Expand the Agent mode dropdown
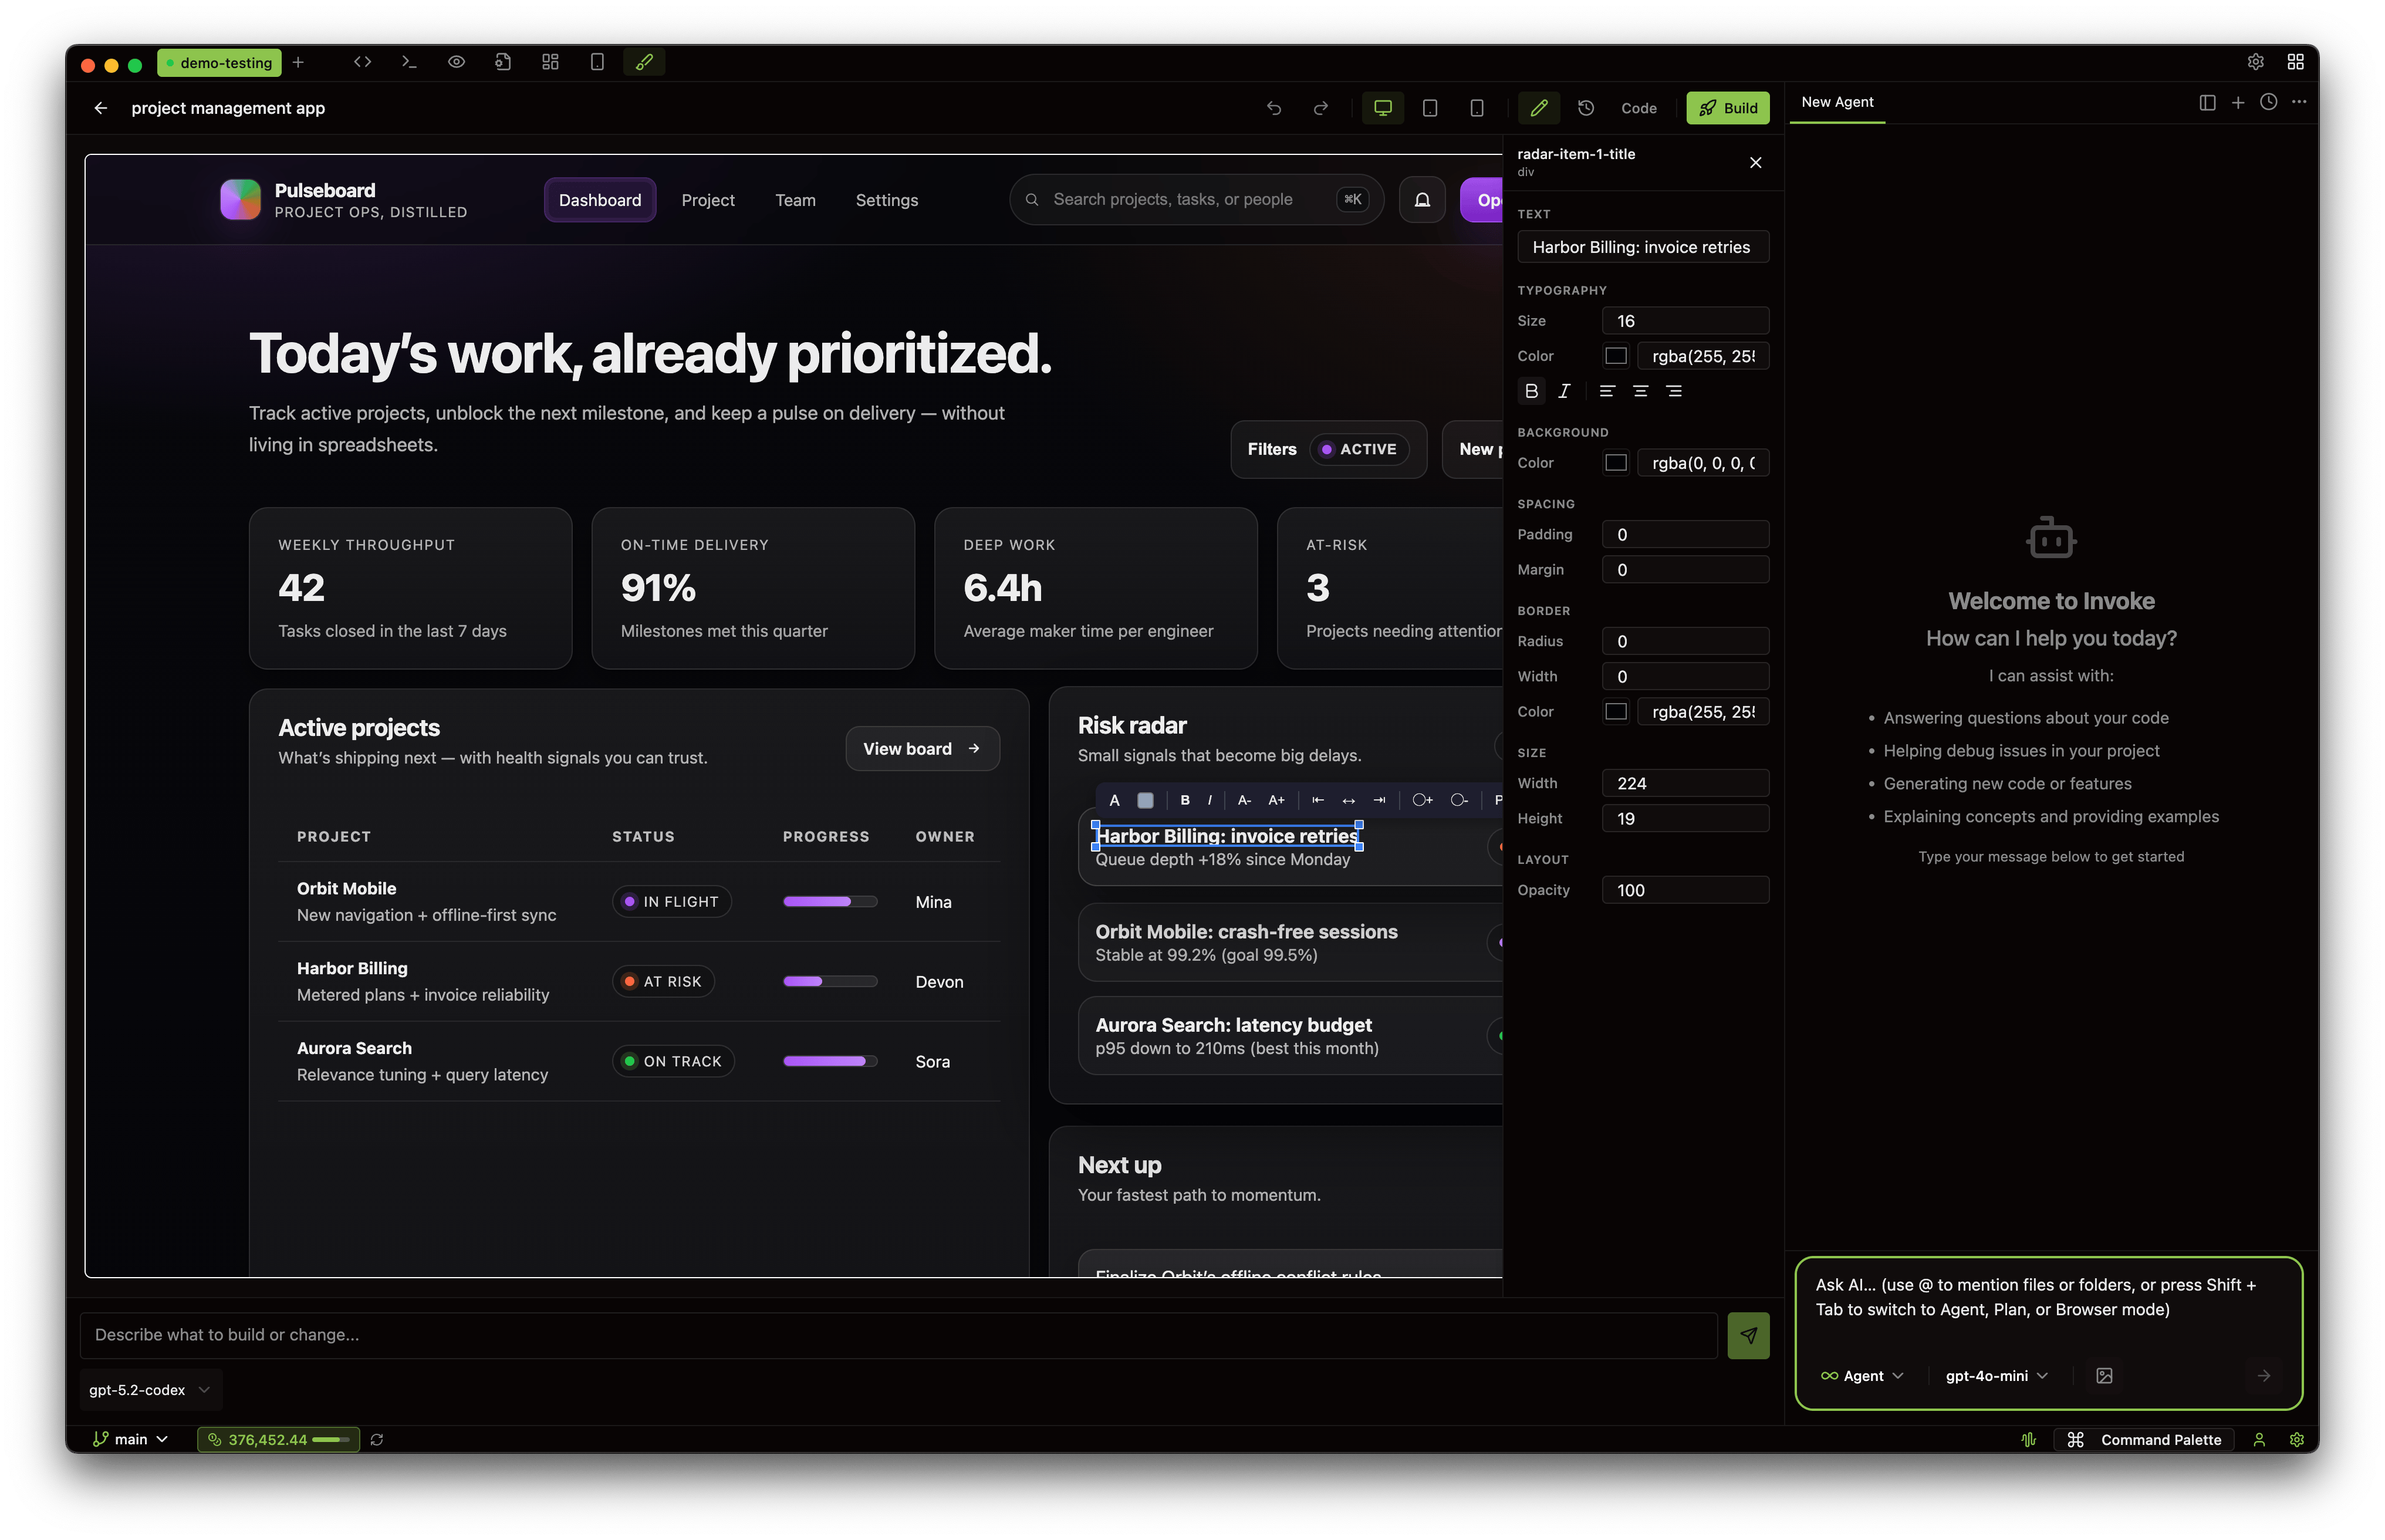 point(1862,1376)
